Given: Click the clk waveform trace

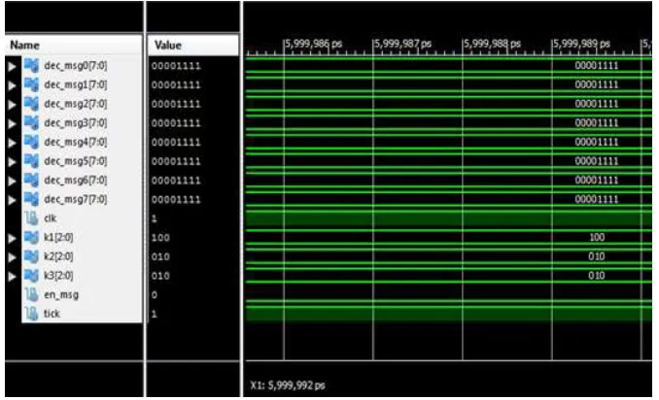Looking at the screenshot, I should click(449, 218).
